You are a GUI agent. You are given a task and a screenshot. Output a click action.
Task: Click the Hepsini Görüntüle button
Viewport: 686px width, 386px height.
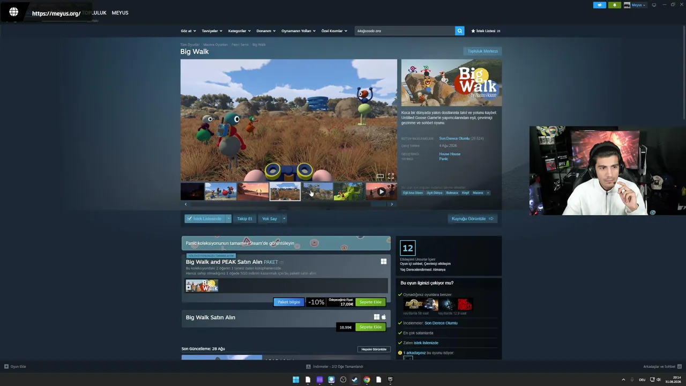click(374, 349)
